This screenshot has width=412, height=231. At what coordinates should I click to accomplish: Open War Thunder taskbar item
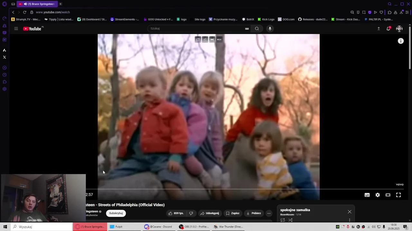click(228, 227)
